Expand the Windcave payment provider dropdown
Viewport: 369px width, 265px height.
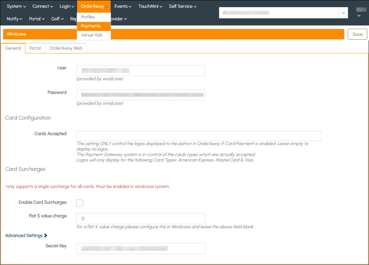[x=173, y=34]
